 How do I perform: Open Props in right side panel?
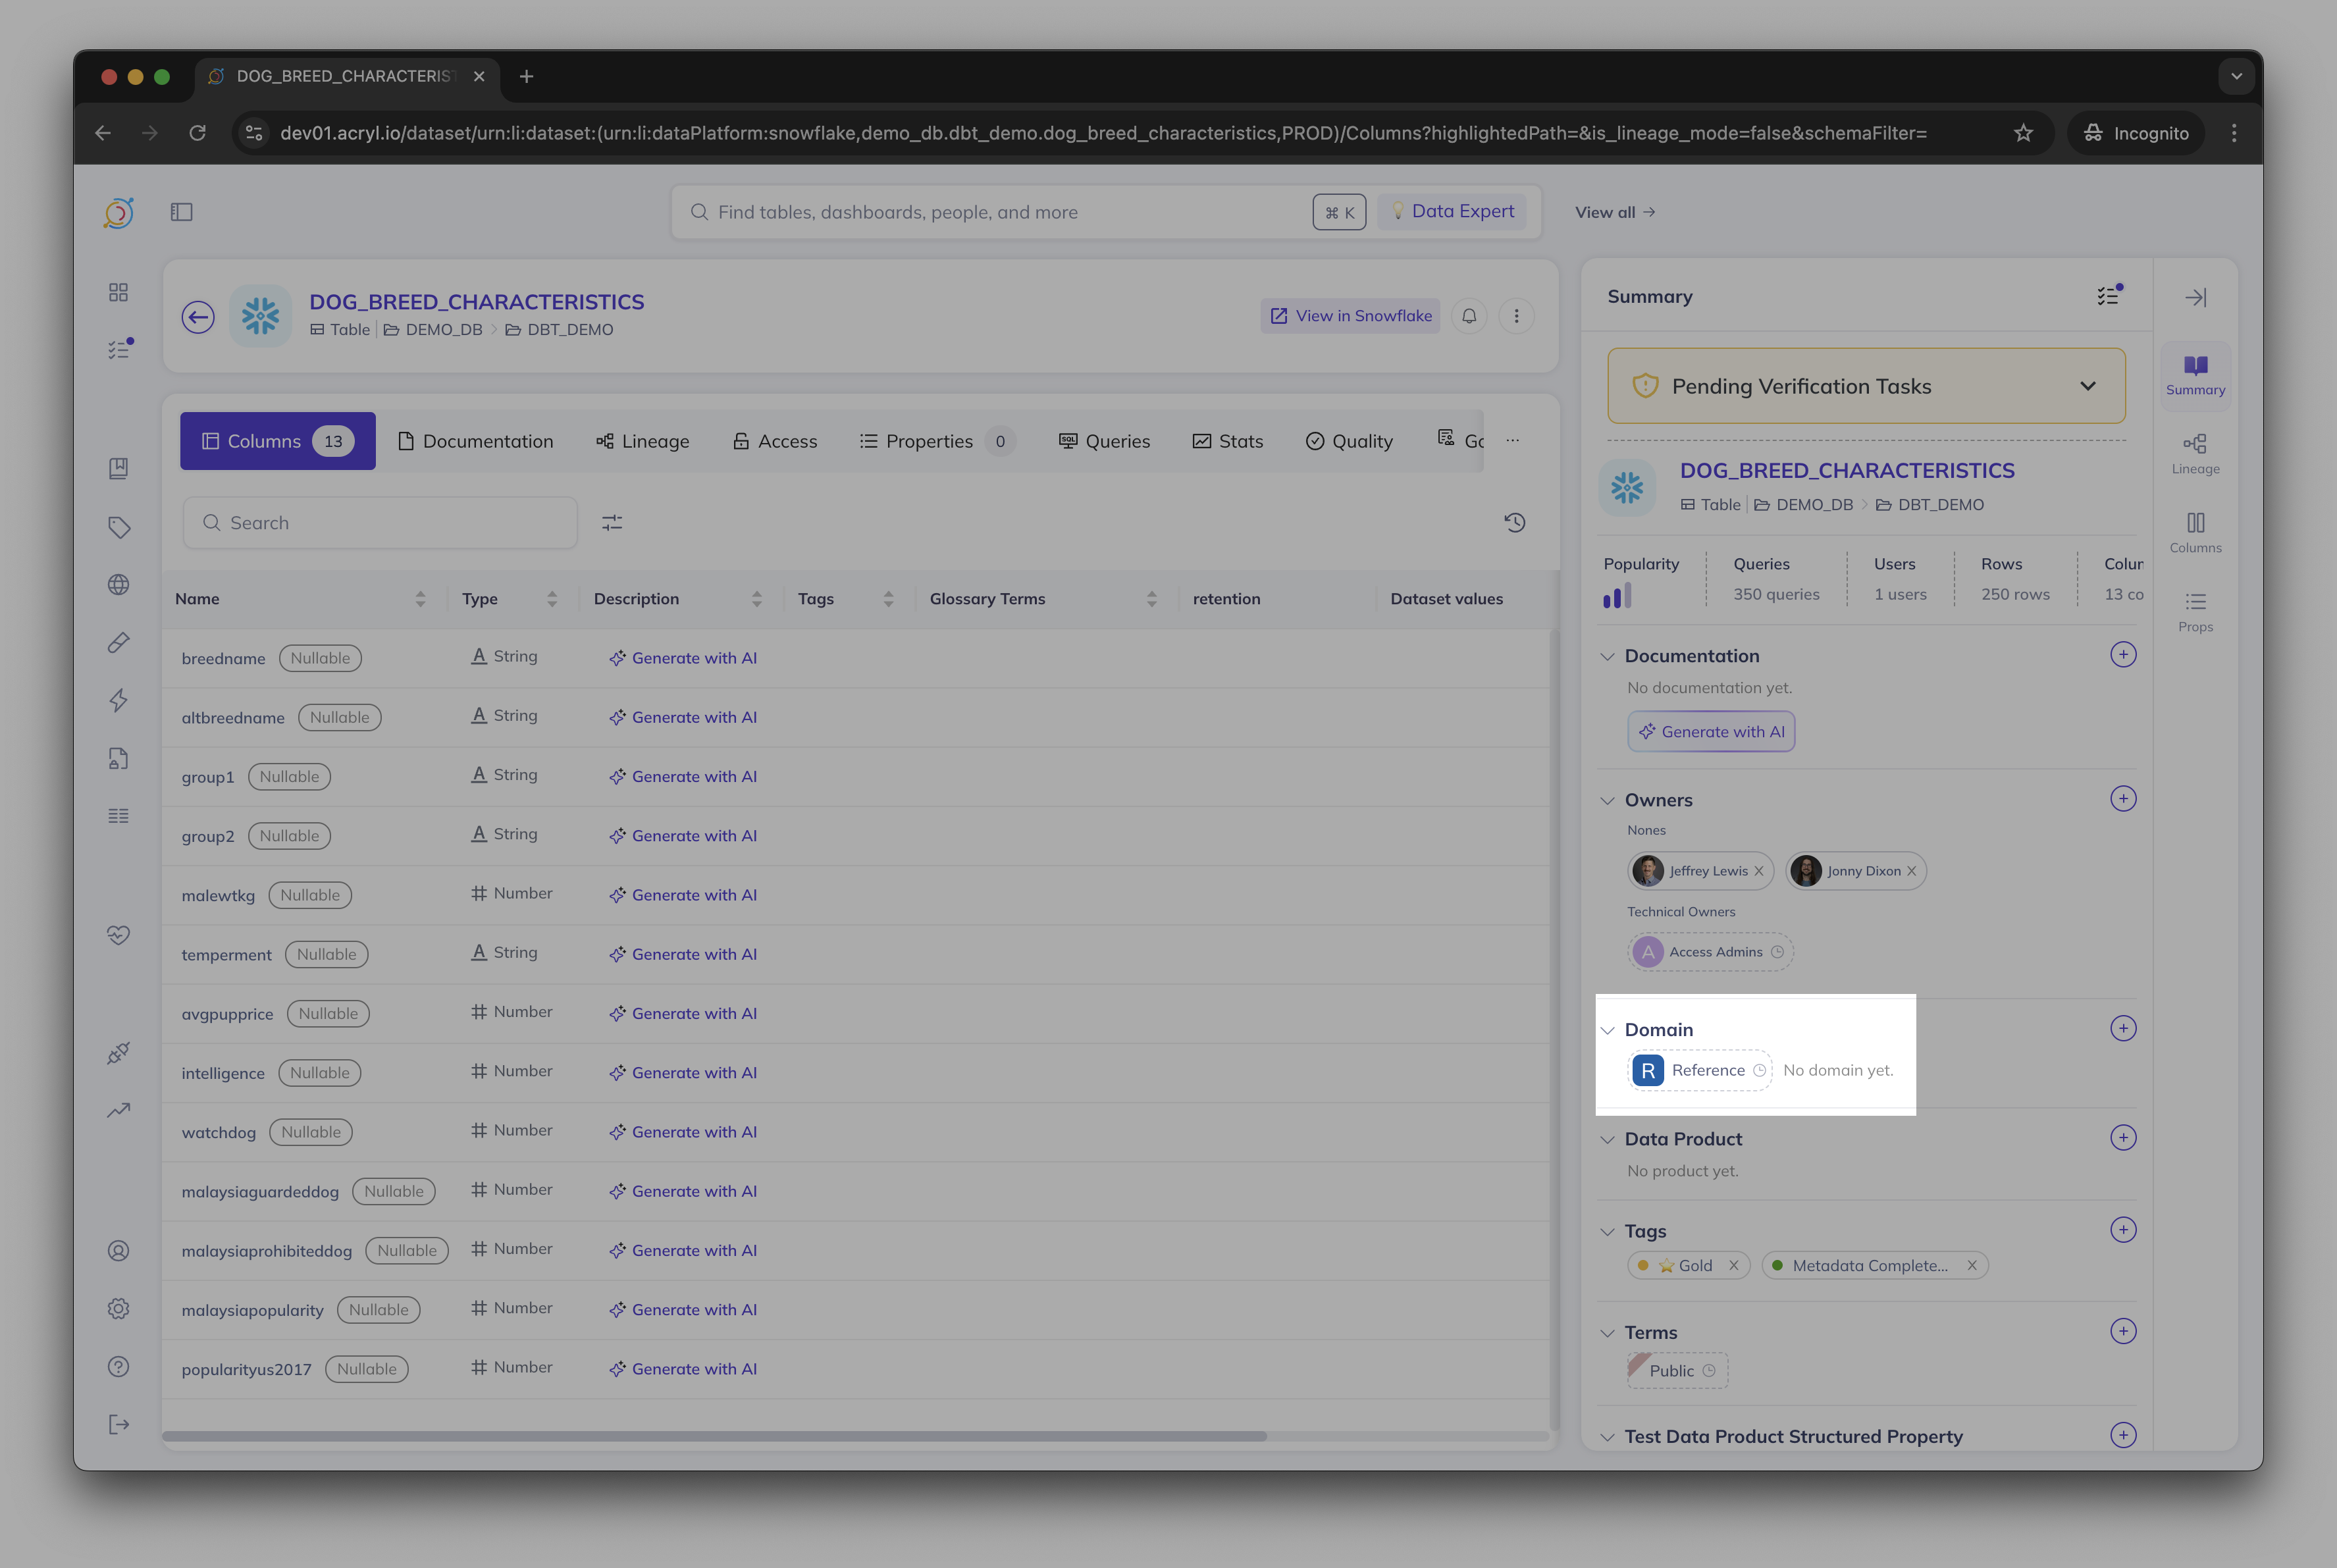coord(2195,611)
